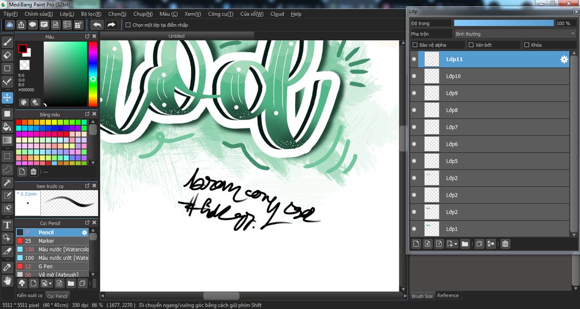Select the Lasso selection tool

point(7,169)
